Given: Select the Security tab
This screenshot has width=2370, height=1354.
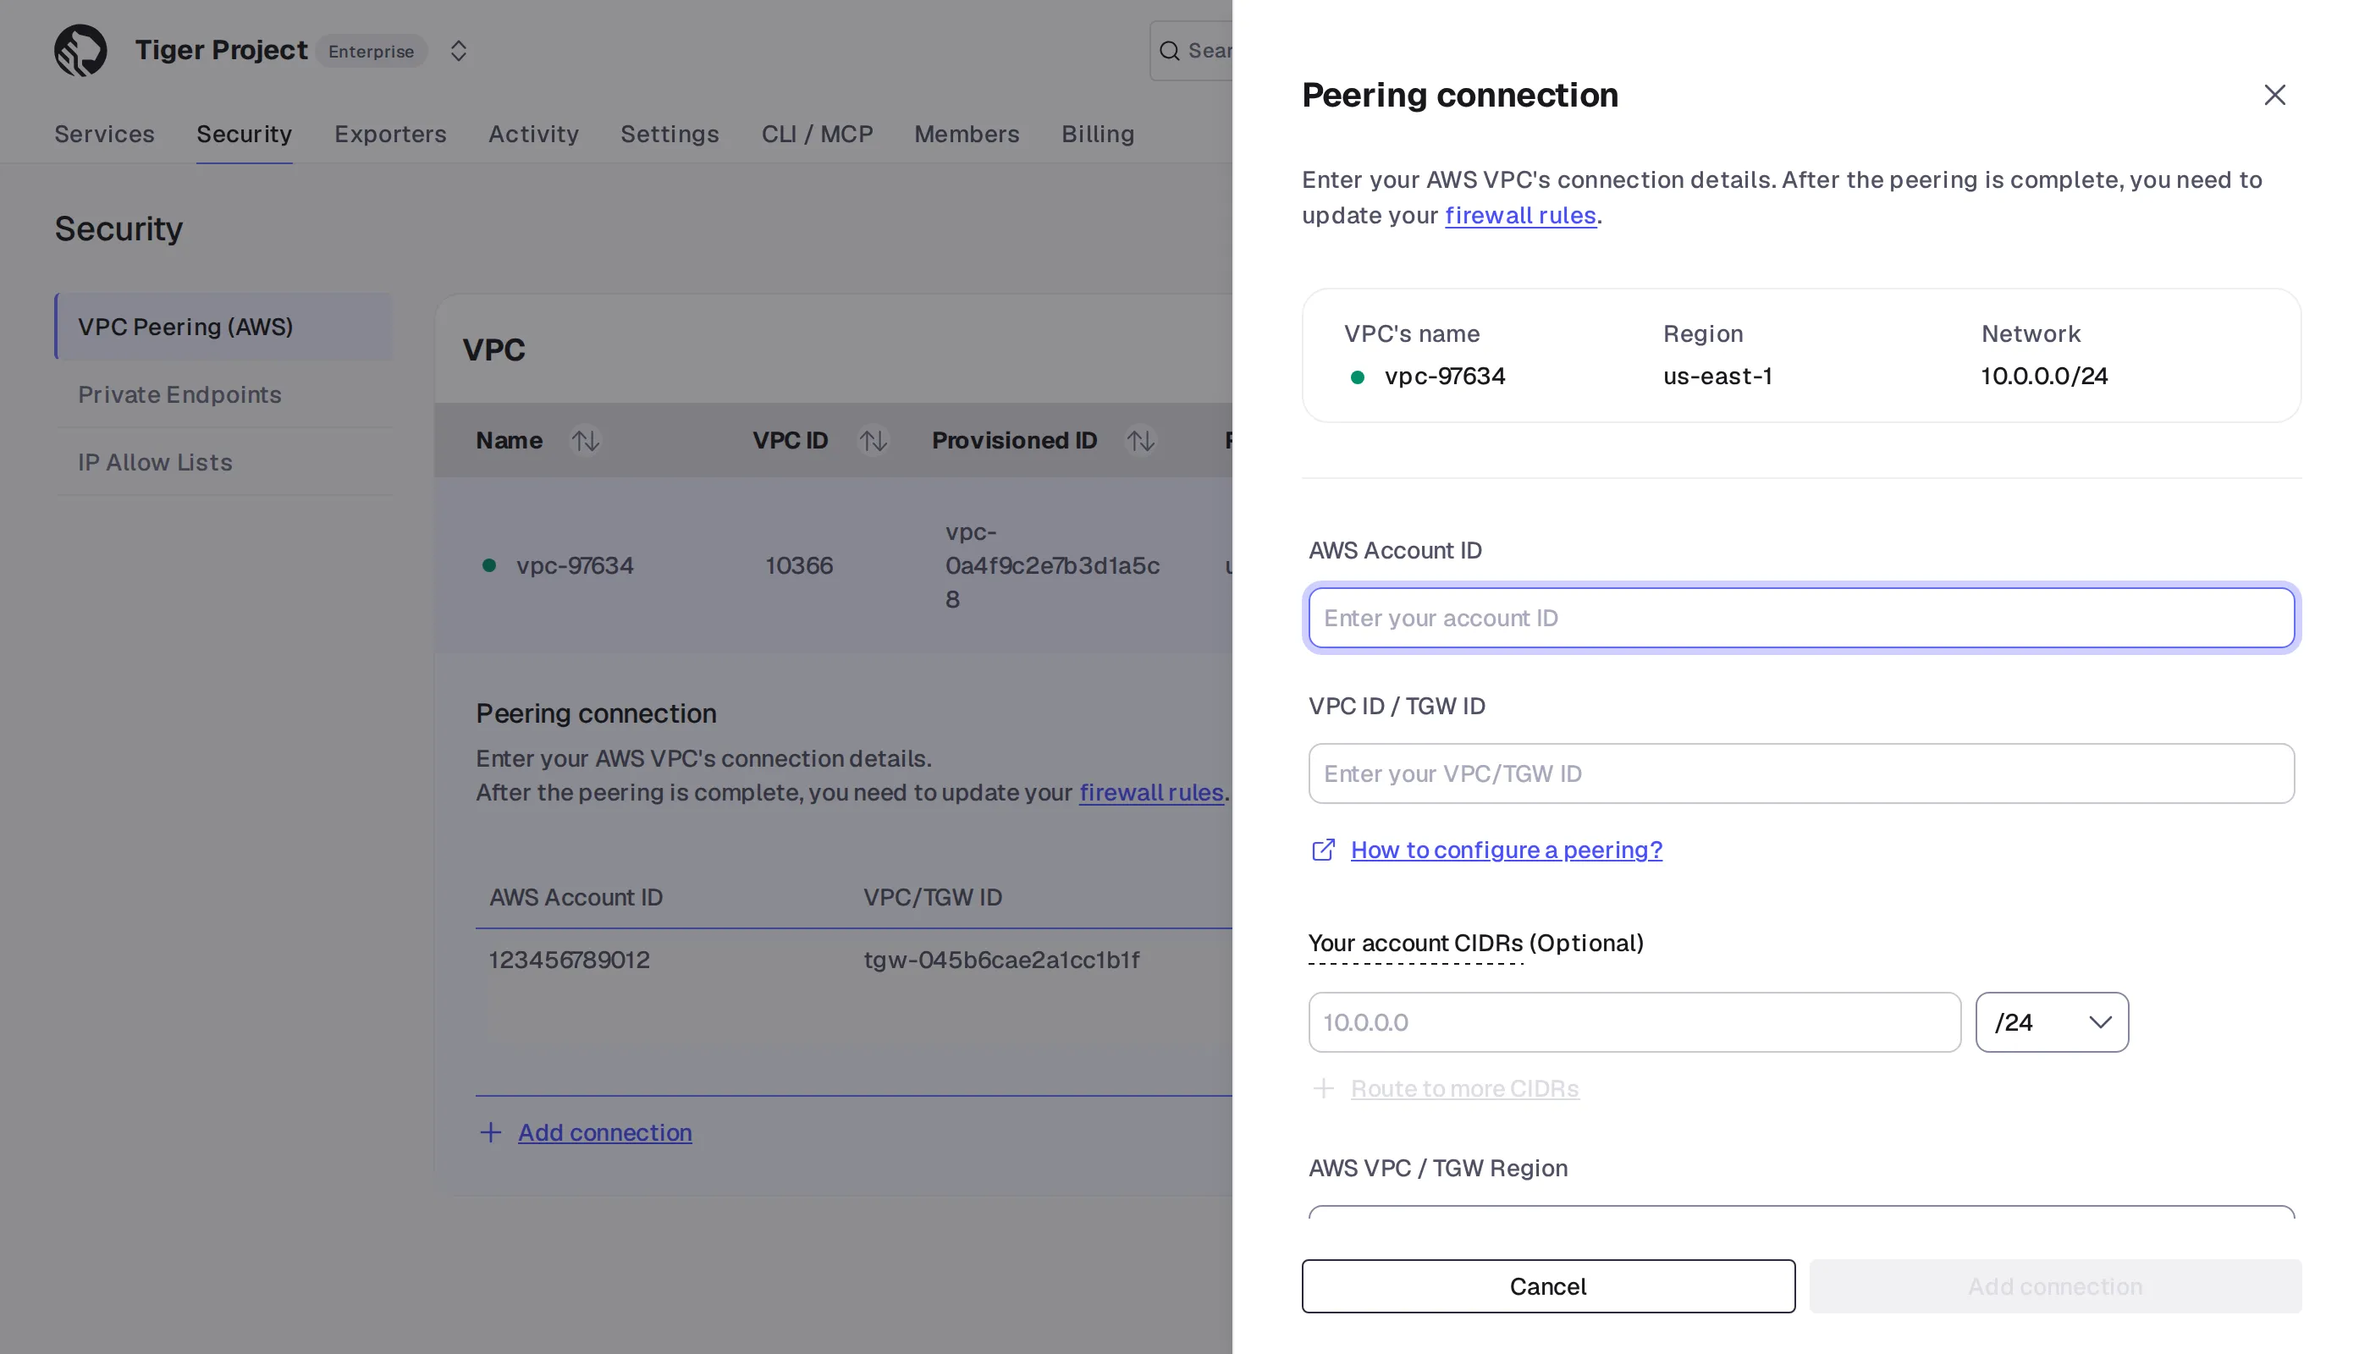Looking at the screenshot, I should [244, 134].
